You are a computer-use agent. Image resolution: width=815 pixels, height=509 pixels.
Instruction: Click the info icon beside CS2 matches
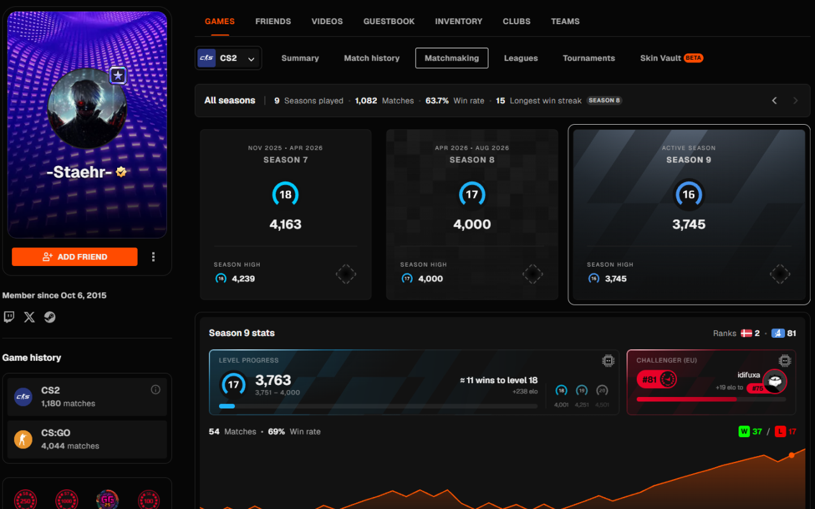point(155,389)
